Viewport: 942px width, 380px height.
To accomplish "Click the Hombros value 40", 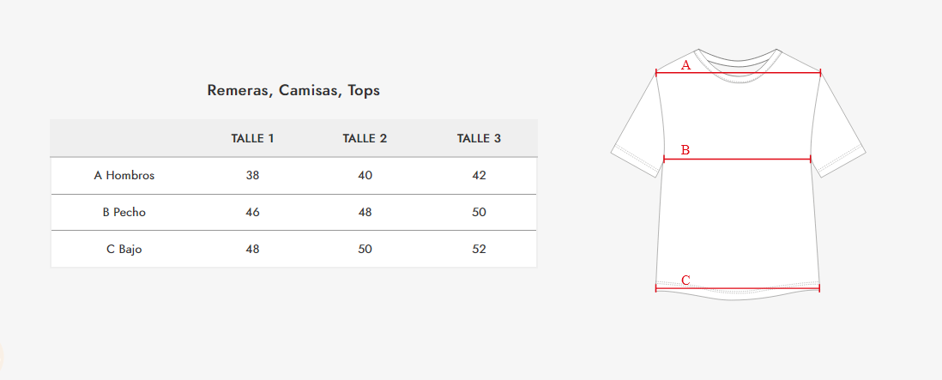I will [x=365, y=176].
